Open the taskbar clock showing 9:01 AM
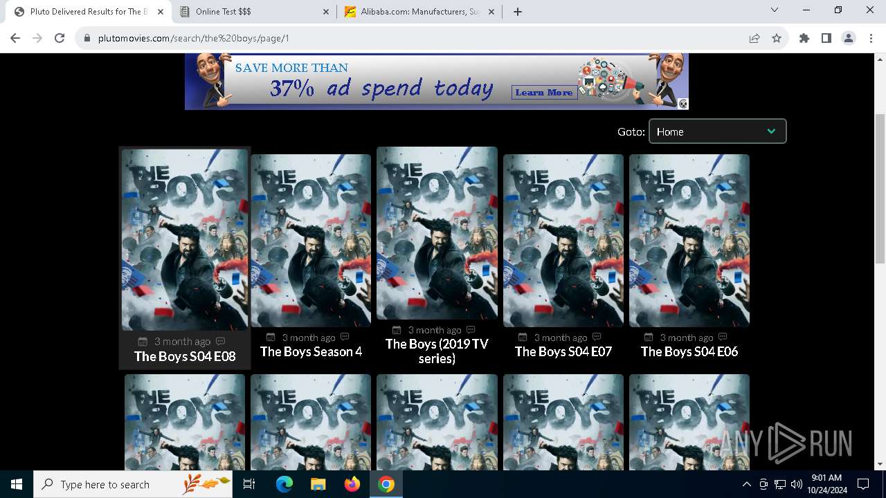Screen dimensions: 886x498 point(826,484)
